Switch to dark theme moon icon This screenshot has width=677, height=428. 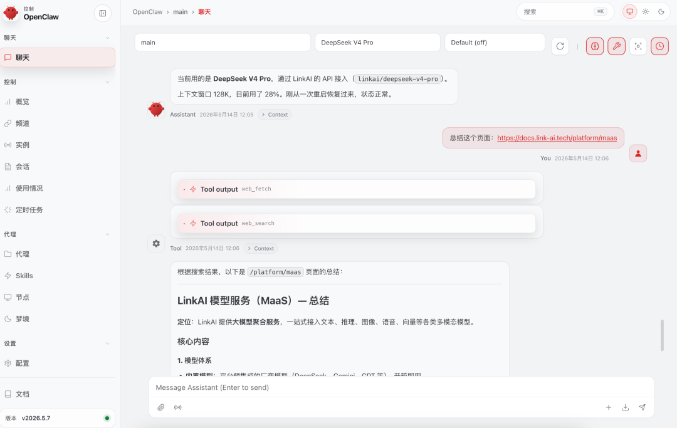[x=661, y=12]
